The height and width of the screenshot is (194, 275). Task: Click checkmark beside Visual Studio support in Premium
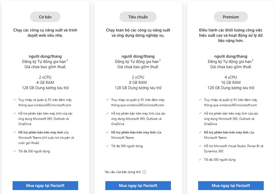[200, 146]
